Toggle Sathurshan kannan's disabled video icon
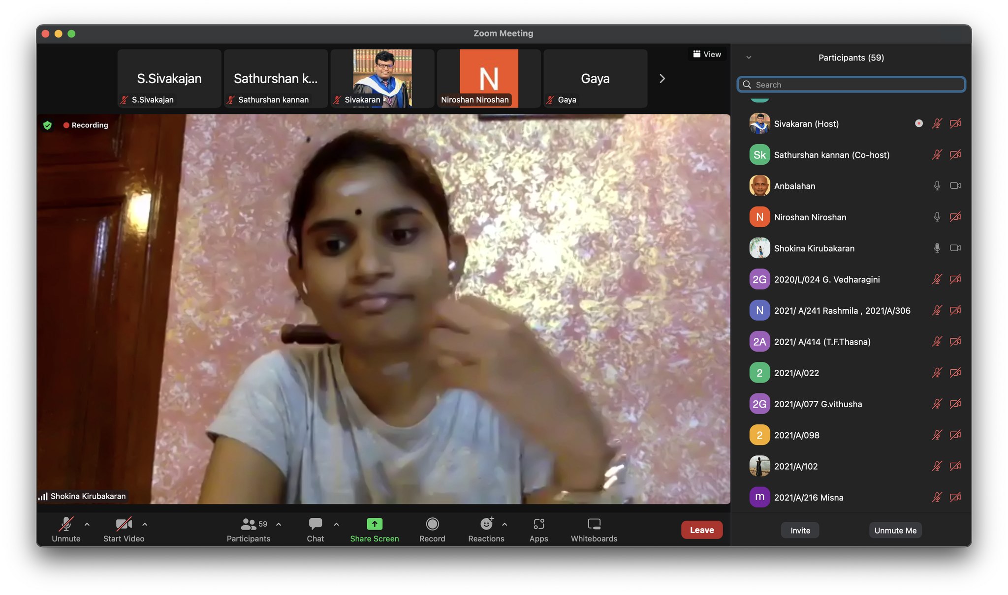The width and height of the screenshot is (1008, 595). point(955,155)
